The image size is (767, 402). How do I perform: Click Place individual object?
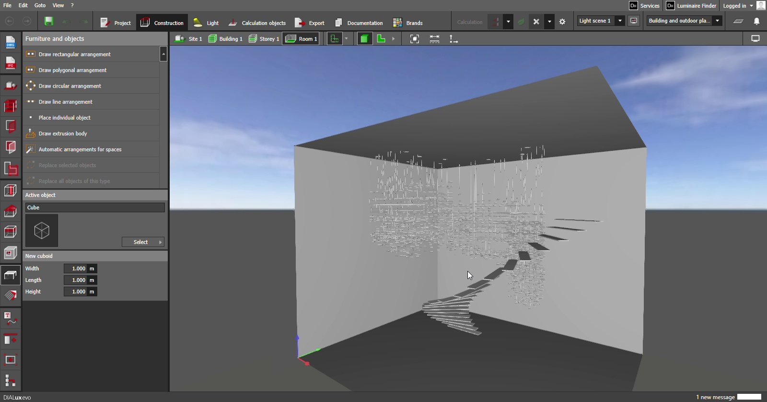point(91,117)
